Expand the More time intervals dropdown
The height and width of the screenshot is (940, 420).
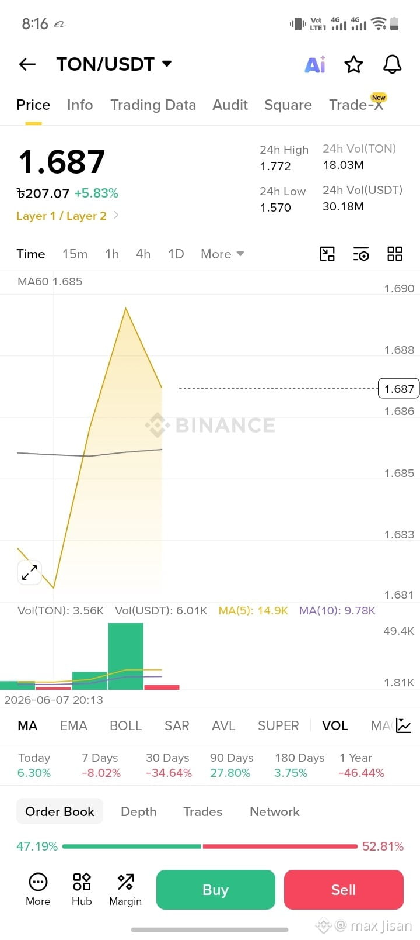coord(222,254)
